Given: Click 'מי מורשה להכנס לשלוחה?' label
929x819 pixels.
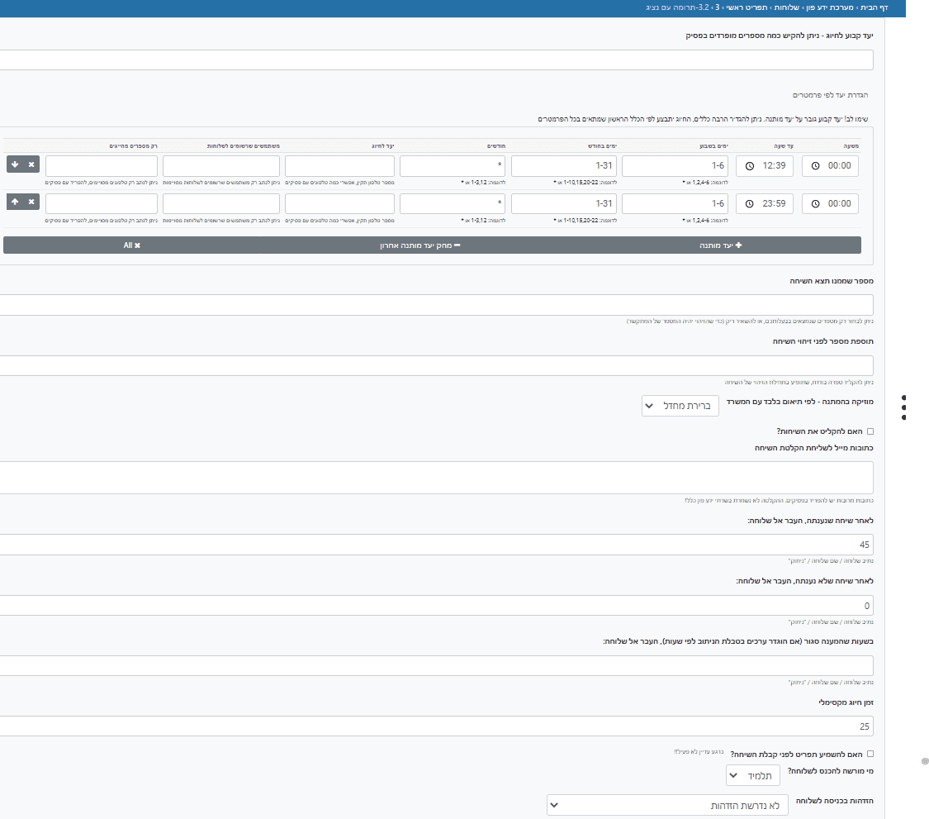Looking at the screenshot, I should (x=831, y=772).
